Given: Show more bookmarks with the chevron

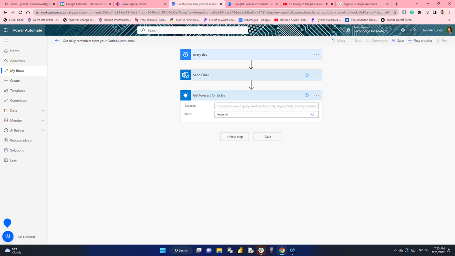Looking at the screenshot, I should [449, 20].
